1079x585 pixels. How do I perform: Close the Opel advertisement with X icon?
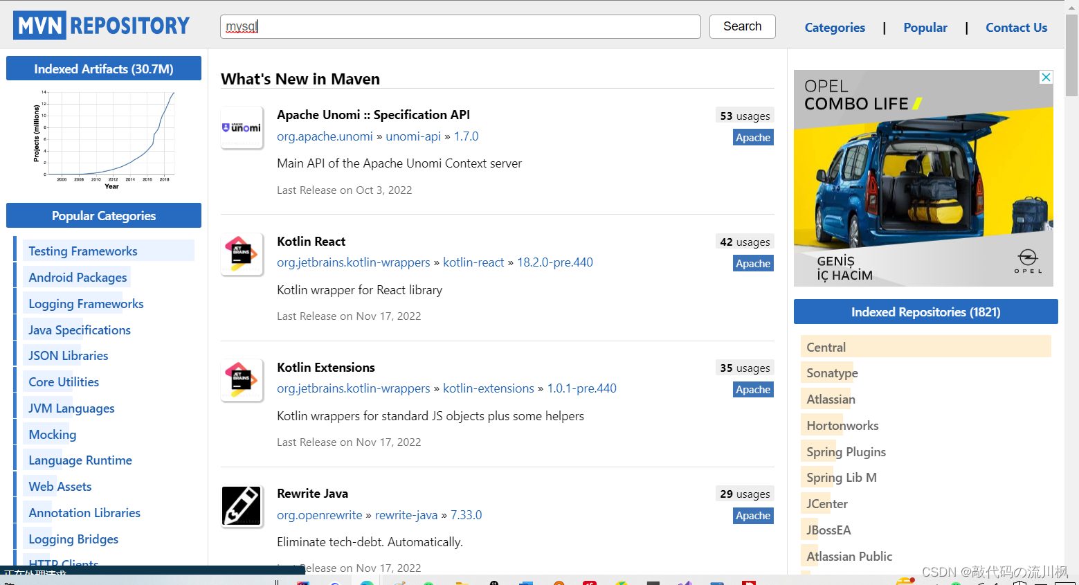click(1046, 78)
